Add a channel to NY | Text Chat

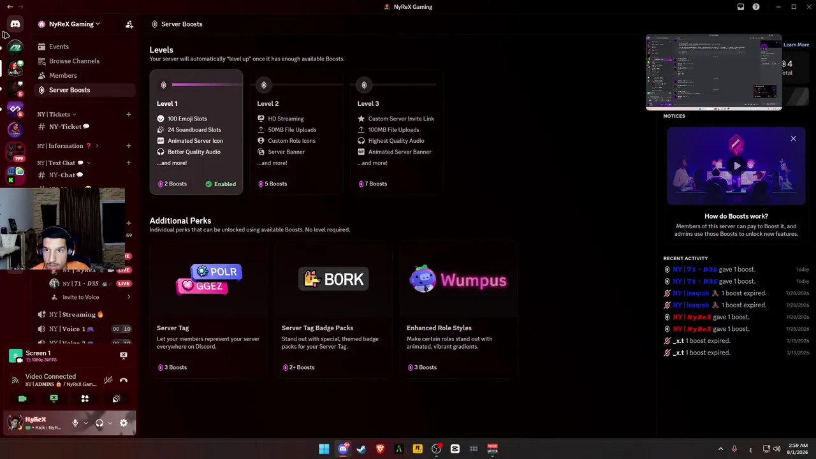128,163
